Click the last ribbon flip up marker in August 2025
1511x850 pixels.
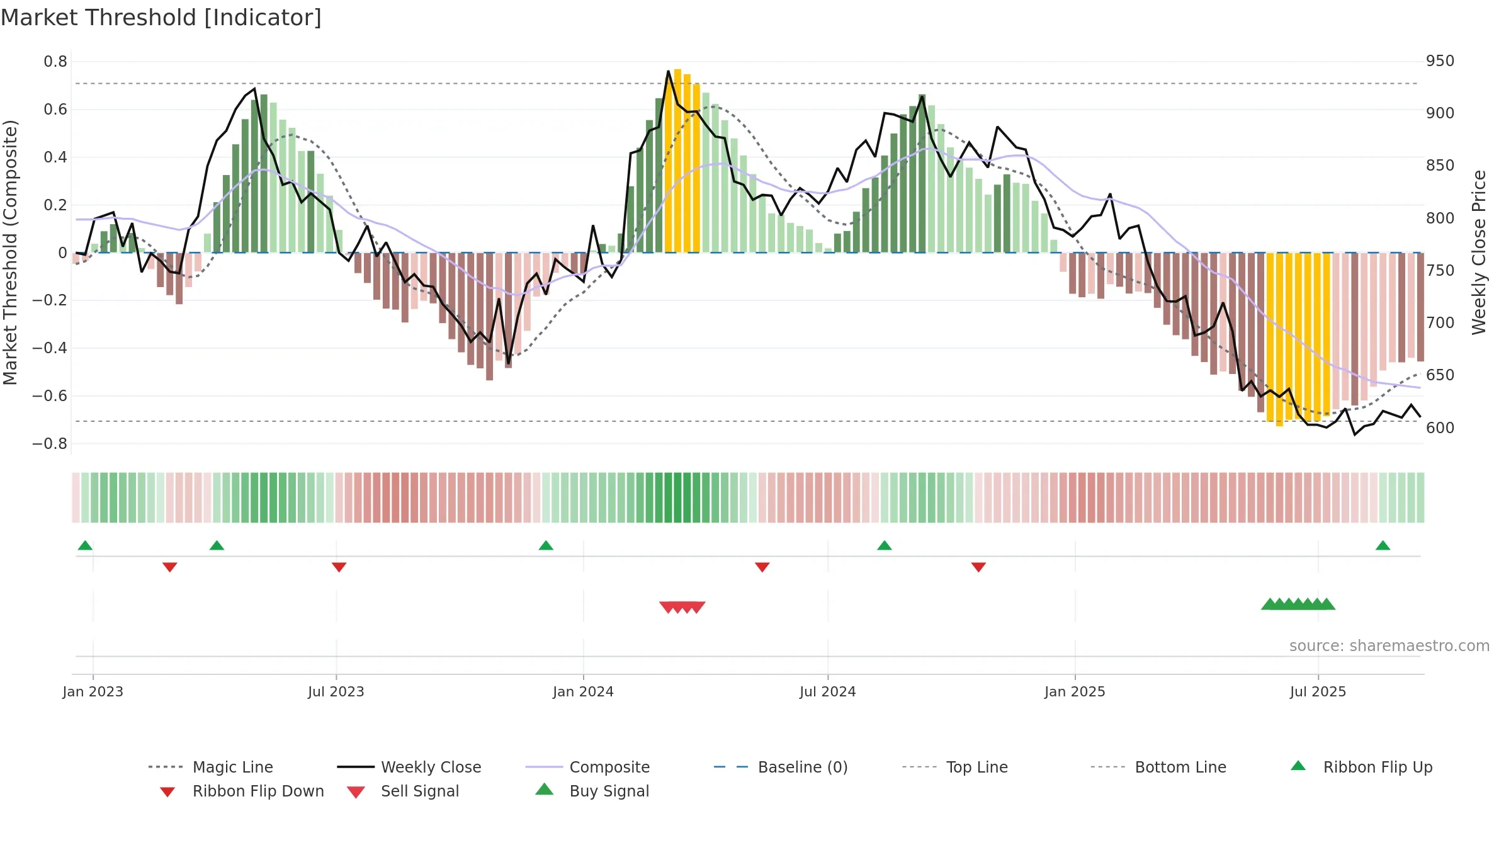(1383, 545)
